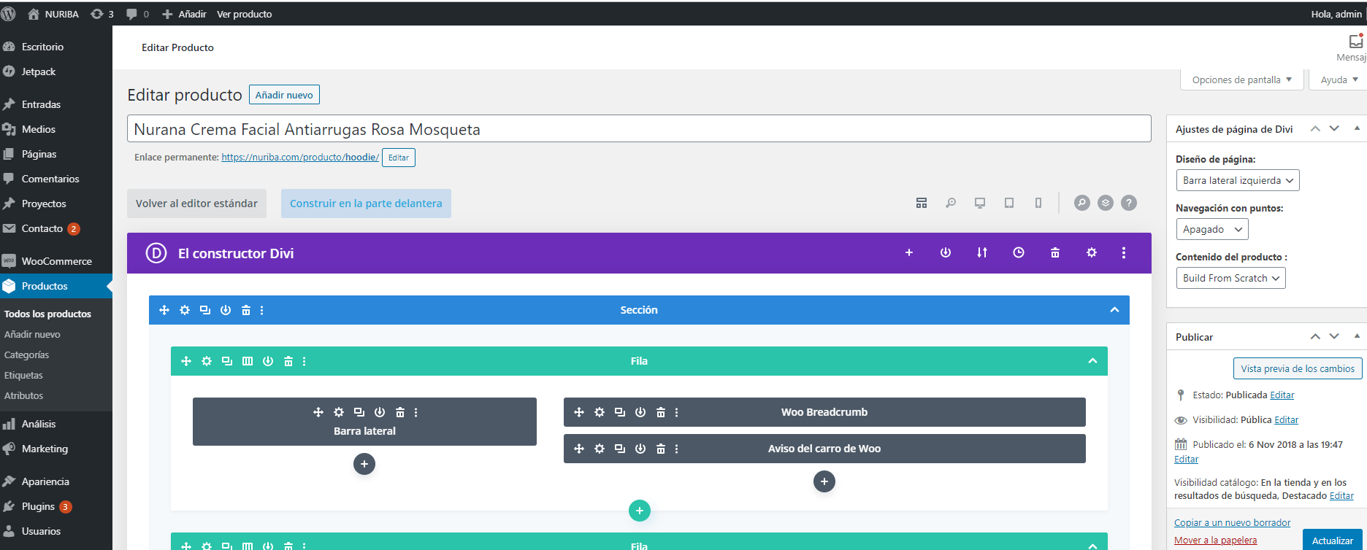Click Actualizar button
This screenshot has height=550, width=1367.
[x=1333, y=541]
